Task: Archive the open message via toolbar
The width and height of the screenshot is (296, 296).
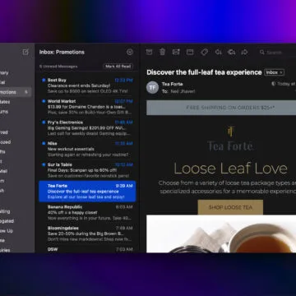Action: (x=149, y=52)
